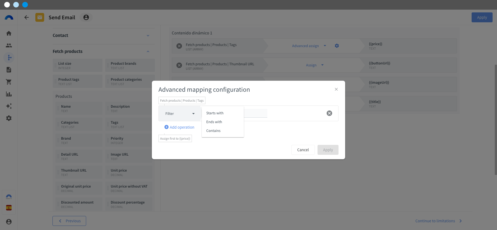The height and width of the screenshot is (230, 497).
Task: Select Starts with option
Action: pyautogui.click(x=223, y=113)
